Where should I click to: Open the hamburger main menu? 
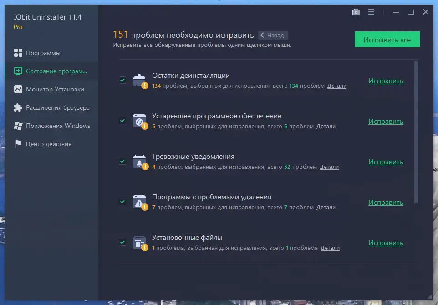(371, 12)
